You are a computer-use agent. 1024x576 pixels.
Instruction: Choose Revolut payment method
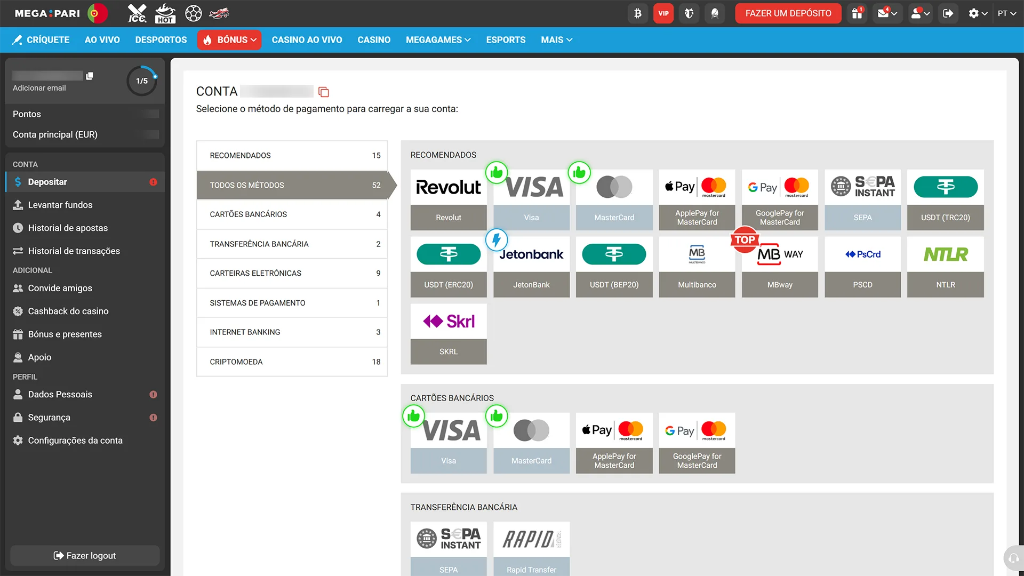pos(449,200)
